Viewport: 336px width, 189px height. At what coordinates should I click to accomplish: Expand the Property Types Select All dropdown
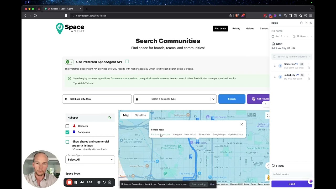tap(90, 160)
